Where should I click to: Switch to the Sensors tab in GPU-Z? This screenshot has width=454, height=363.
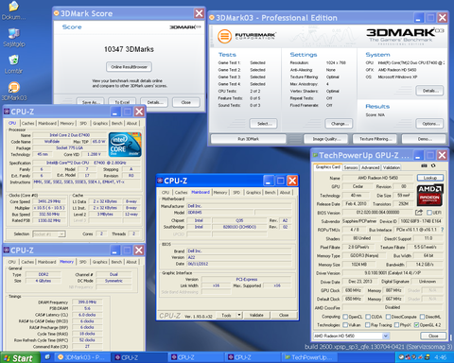351,167
